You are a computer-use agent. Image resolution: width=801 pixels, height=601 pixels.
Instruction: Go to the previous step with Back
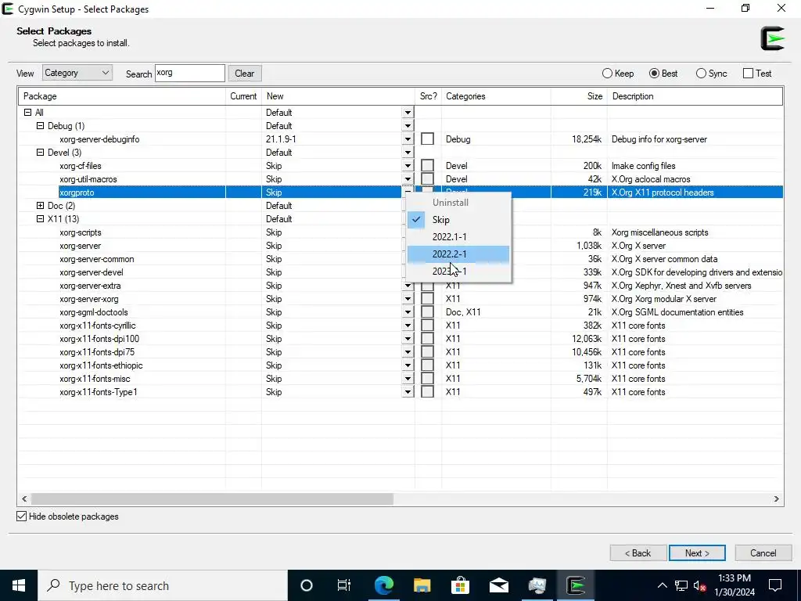click(638, 553)
